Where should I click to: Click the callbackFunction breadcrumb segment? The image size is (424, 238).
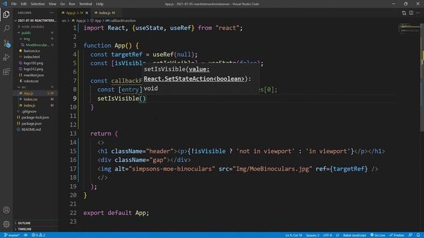(x=121, y=20)
